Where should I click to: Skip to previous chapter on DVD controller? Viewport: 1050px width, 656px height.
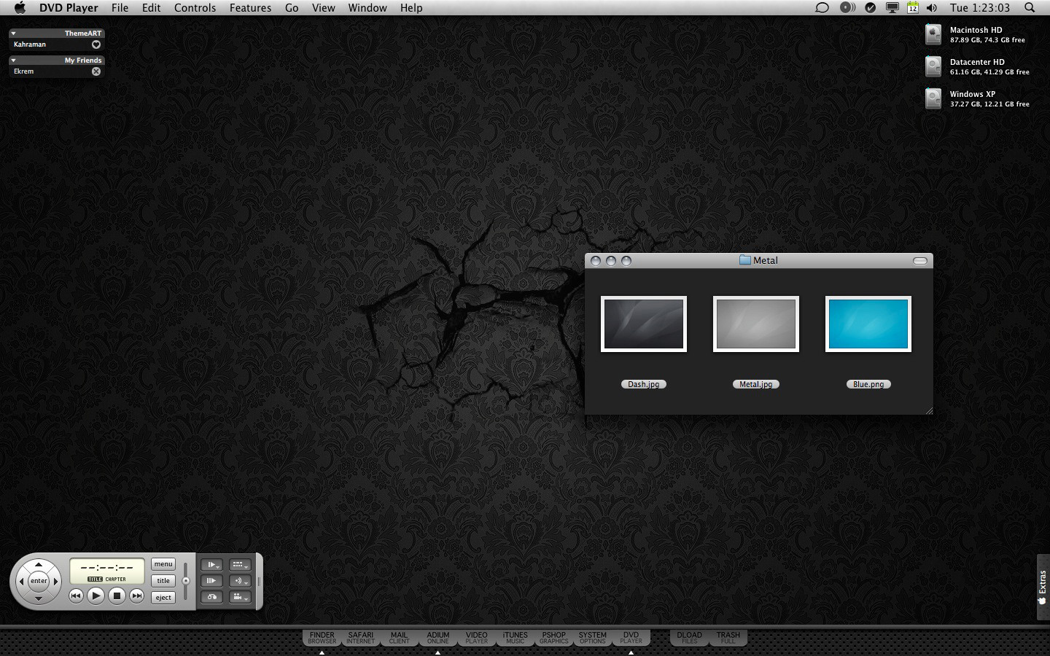pyautogui.click(x=76, y=596)
